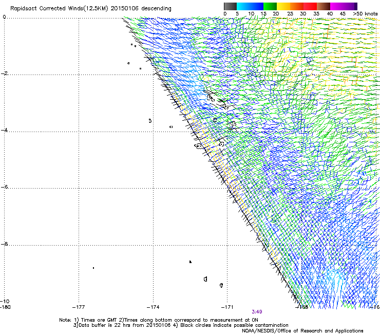
Task: Select the cyan 5-10 knots color segment
Action: coord(243,6)
